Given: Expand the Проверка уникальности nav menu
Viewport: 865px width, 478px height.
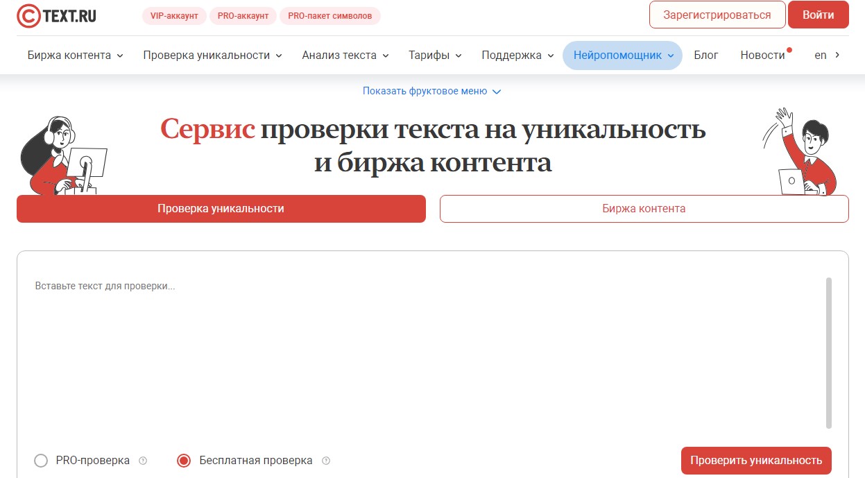Looking at the screenshot, I should point(212,56).
